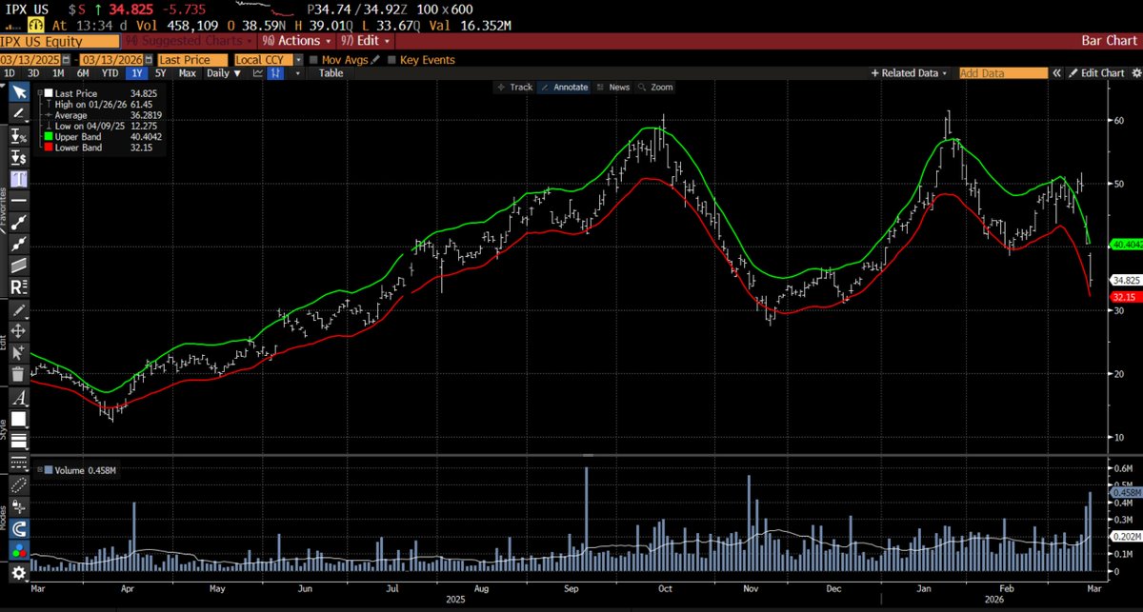Open the sidebar gear settings icon
The height and width of the screenshot is (612, 1143).
[18, 572]
